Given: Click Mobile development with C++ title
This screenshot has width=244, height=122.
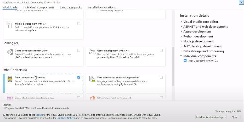Looking at the screenshot, I should [31, 24].
